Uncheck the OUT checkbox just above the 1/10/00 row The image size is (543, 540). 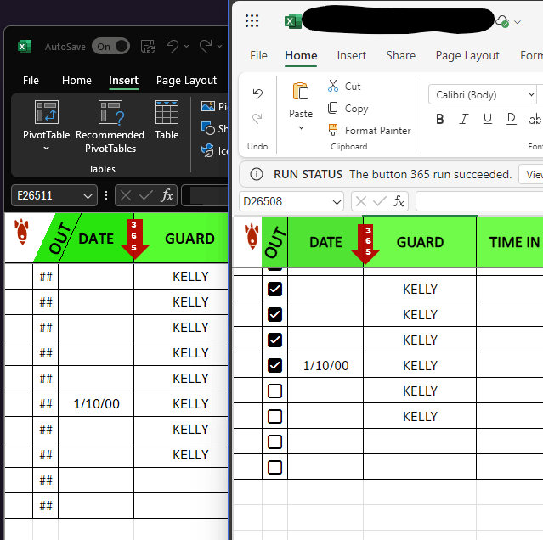coord(275,340)
